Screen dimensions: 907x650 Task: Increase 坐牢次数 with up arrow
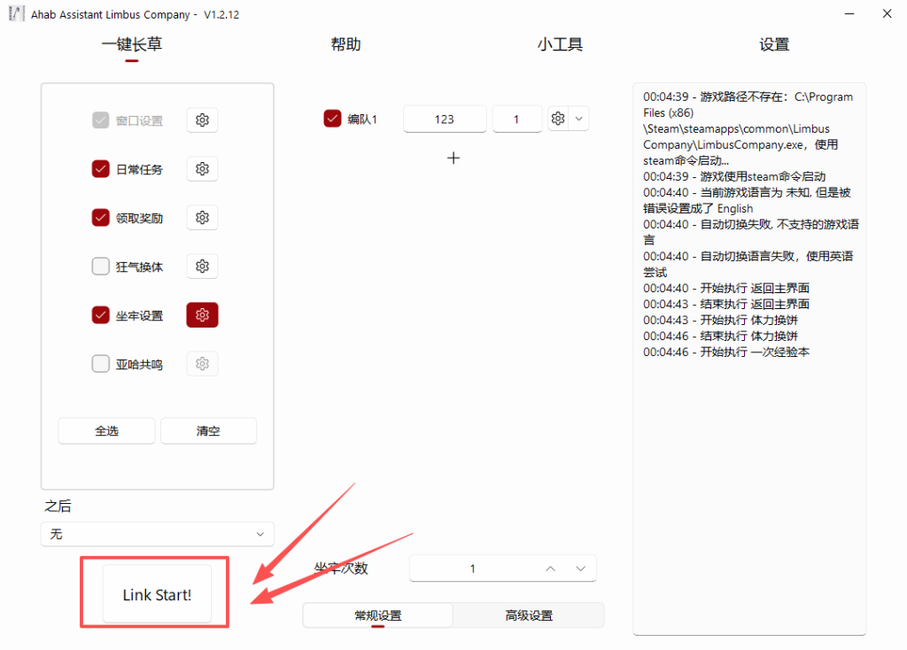[550, 569]
